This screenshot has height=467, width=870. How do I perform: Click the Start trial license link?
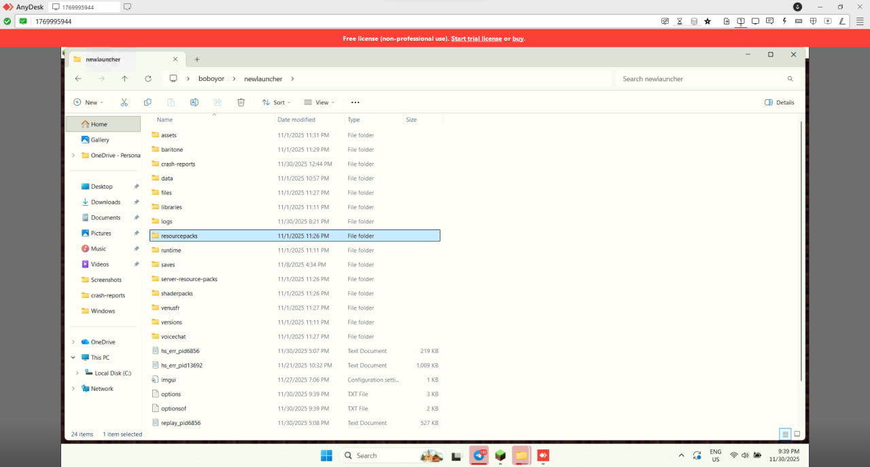tap(476, 39)
